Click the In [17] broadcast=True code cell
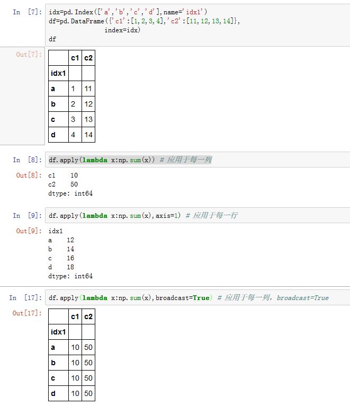Screen dimensions: 350x405 point(196,298)
